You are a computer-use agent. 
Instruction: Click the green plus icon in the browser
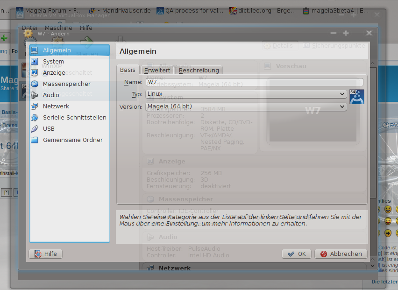coord(4,38)
